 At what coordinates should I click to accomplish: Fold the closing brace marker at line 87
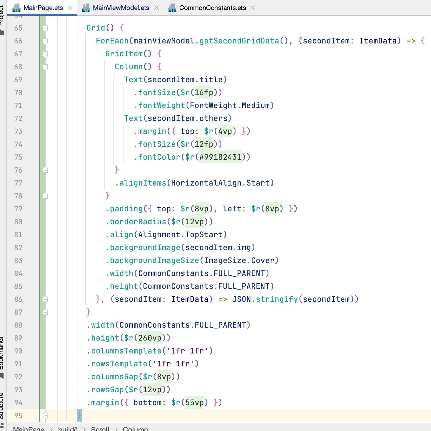45,312
